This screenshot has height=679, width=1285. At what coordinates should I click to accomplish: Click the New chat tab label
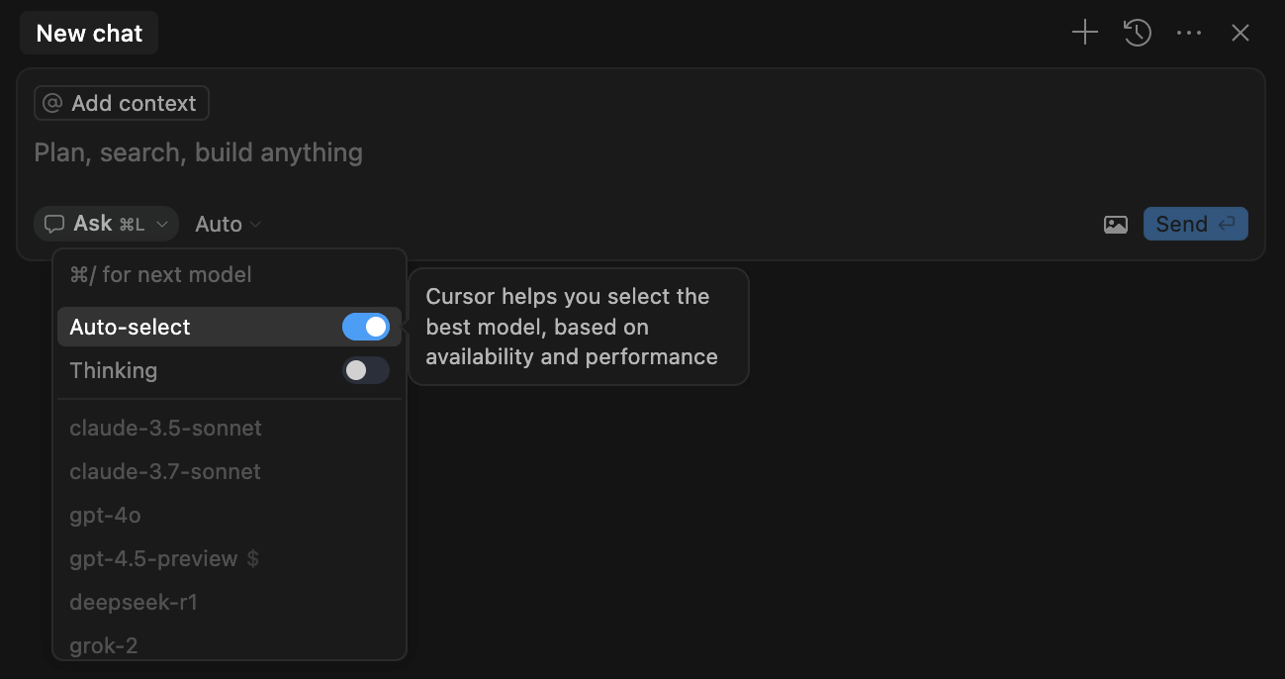click(89, 33)
